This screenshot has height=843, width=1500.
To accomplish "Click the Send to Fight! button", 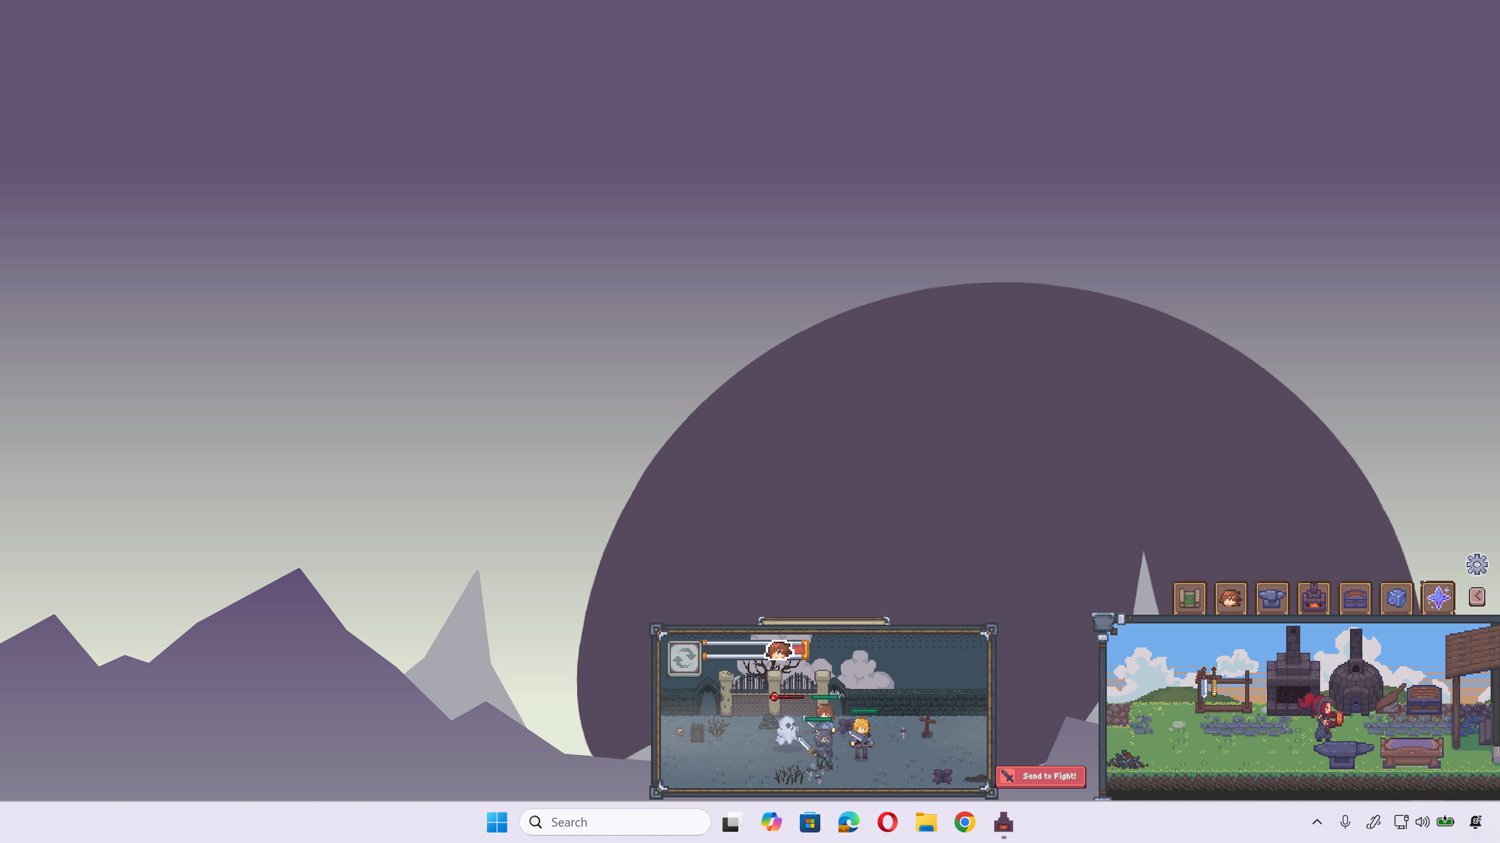I will click(1041, 776).
